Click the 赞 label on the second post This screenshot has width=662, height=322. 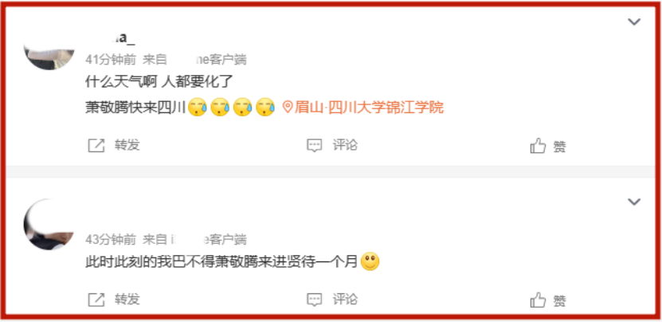click(x=559, y=300)
